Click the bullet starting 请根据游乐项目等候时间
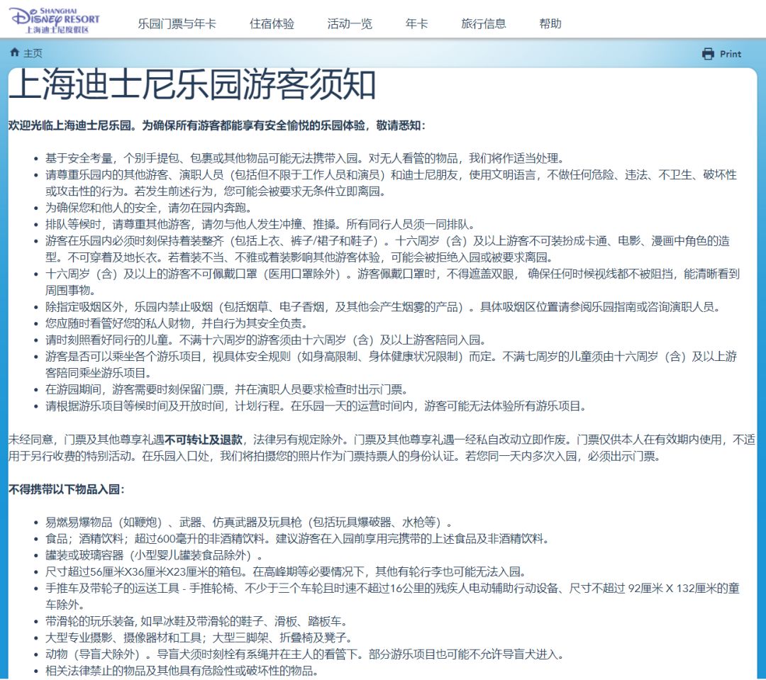 [316, 406]
